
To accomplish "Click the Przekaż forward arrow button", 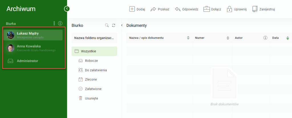I will [160, 9].
